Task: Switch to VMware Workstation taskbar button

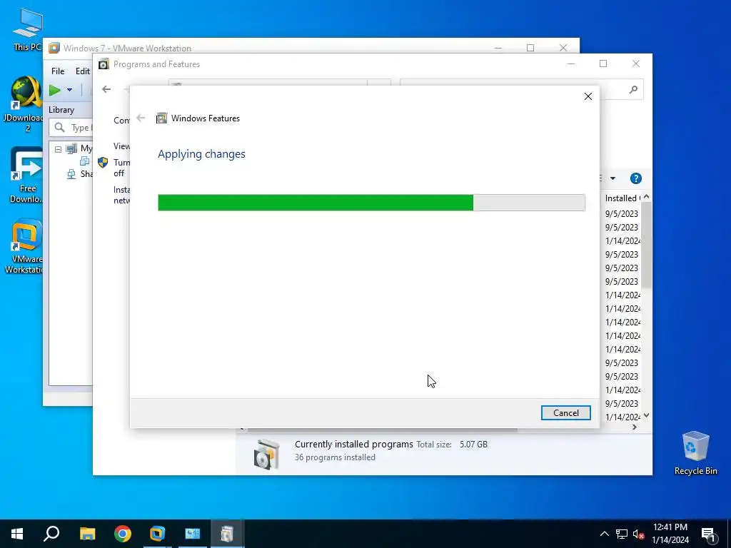Action: [157, 534]
